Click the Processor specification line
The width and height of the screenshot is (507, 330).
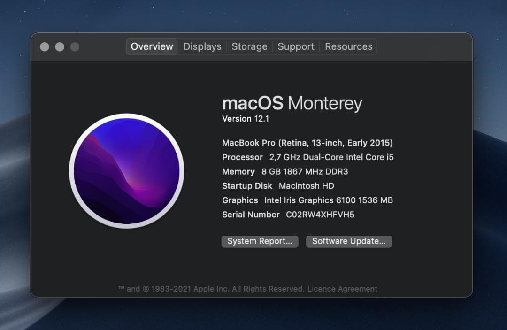click(x=307, y=157)
